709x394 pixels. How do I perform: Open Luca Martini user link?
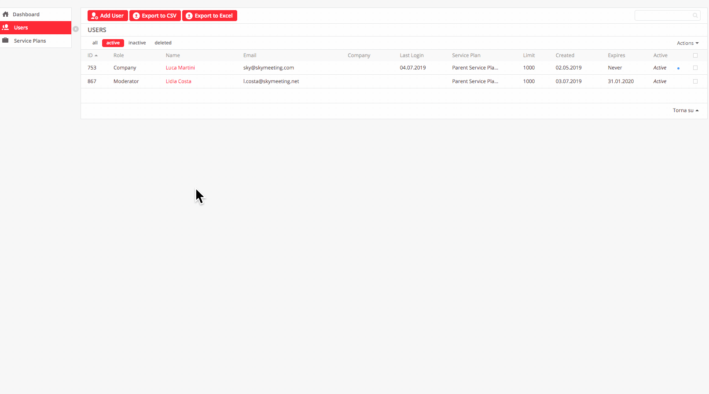tap(180, 68)
